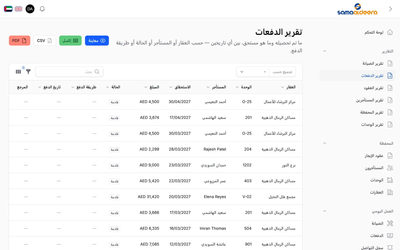Click the due date 30/04/2027

click(x=180, y=102)
